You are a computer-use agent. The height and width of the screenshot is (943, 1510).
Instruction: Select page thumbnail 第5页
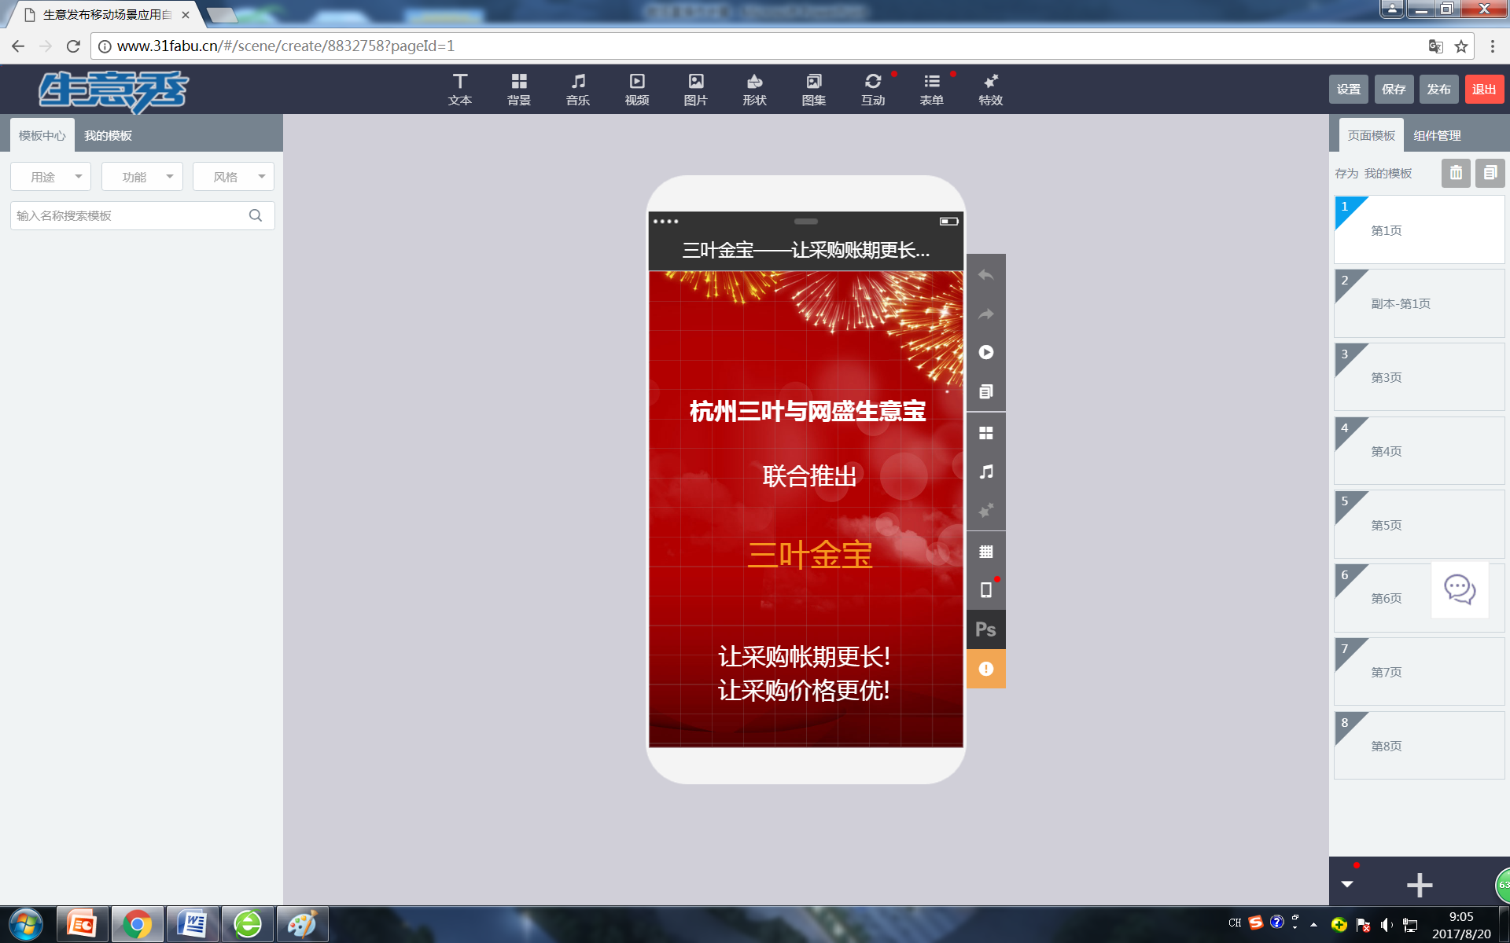coord(1420,524)
